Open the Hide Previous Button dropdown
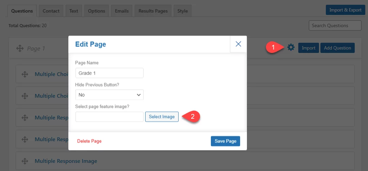Screen dimensions: 368x171 click(x=110, y=95)
